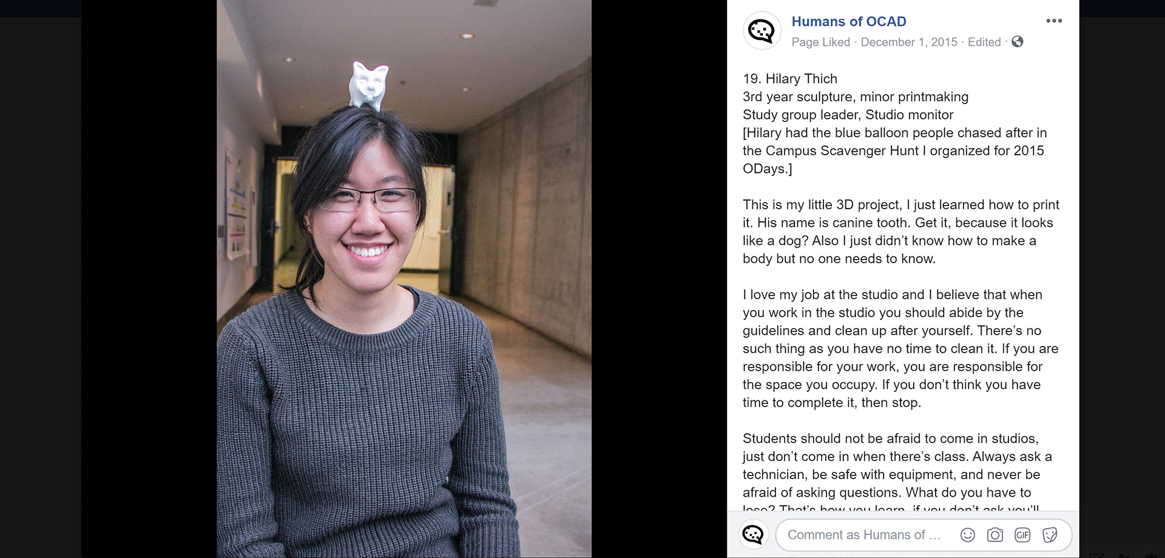This screenshot has height=558, width=1165.
Task: Click the public globe privacy icon
Action: coord(1018,42)
